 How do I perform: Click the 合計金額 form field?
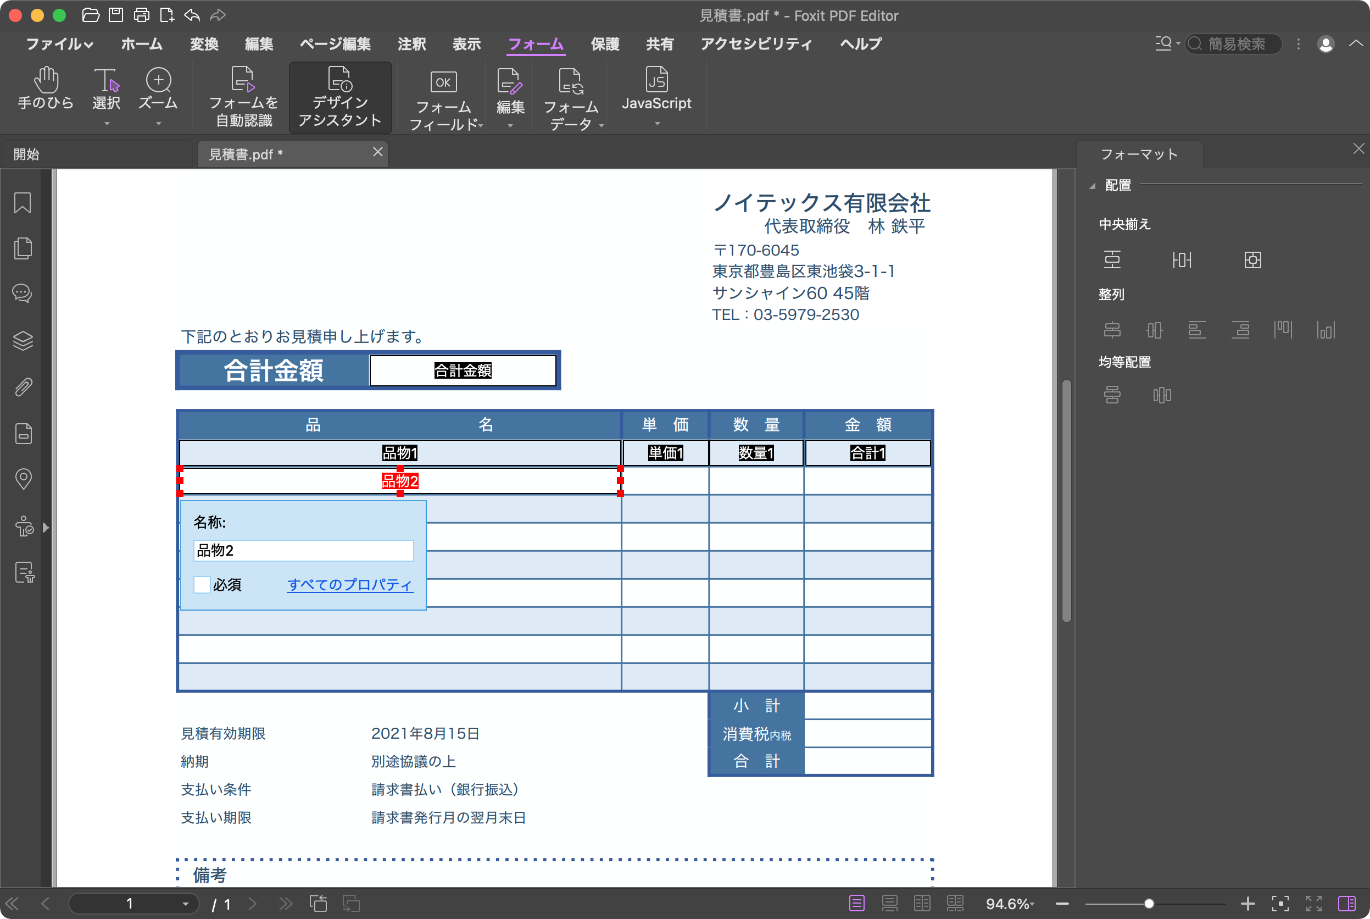462,372
